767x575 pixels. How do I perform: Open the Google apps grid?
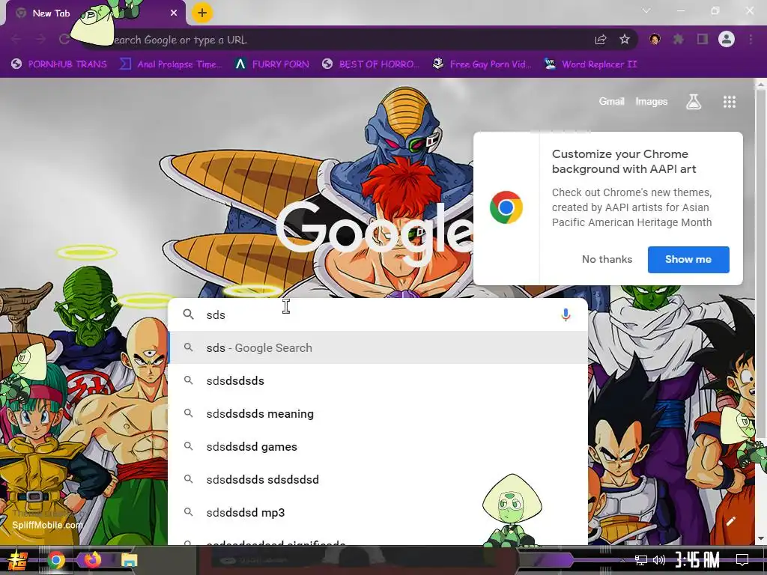730,102
